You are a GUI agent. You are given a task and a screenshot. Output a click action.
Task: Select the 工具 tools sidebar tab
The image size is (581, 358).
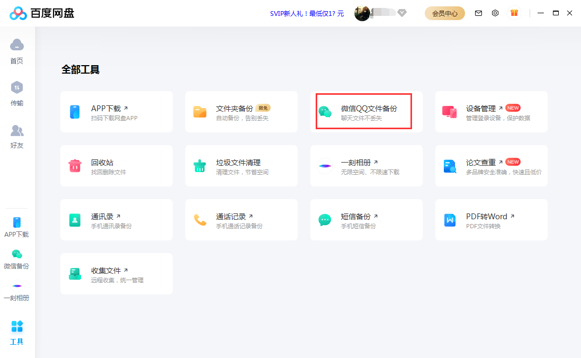[16, 333]
